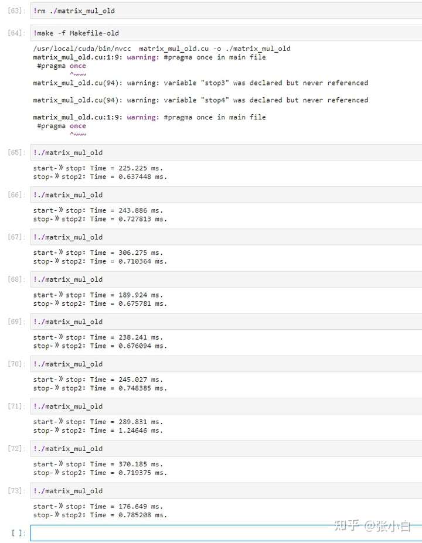
Task: Select the input area of cell 67
Action: pyautogui.click(x=226, y=237)
